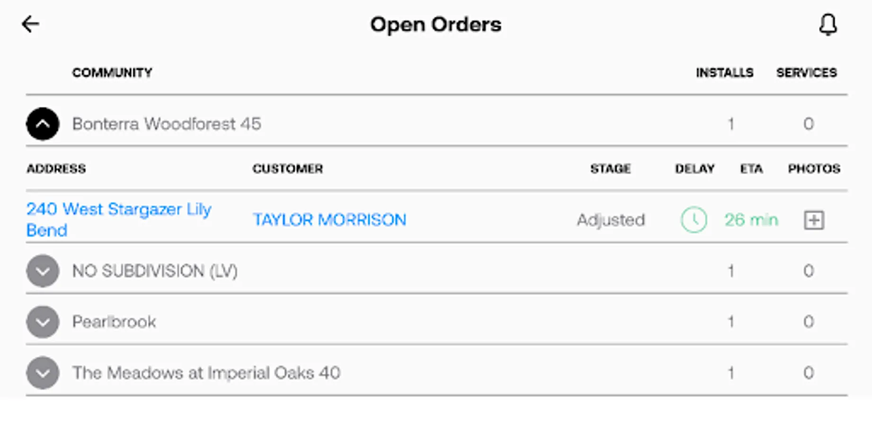
Task: Open TAYLOR MORRISON customer link
Action: (329, 220)
